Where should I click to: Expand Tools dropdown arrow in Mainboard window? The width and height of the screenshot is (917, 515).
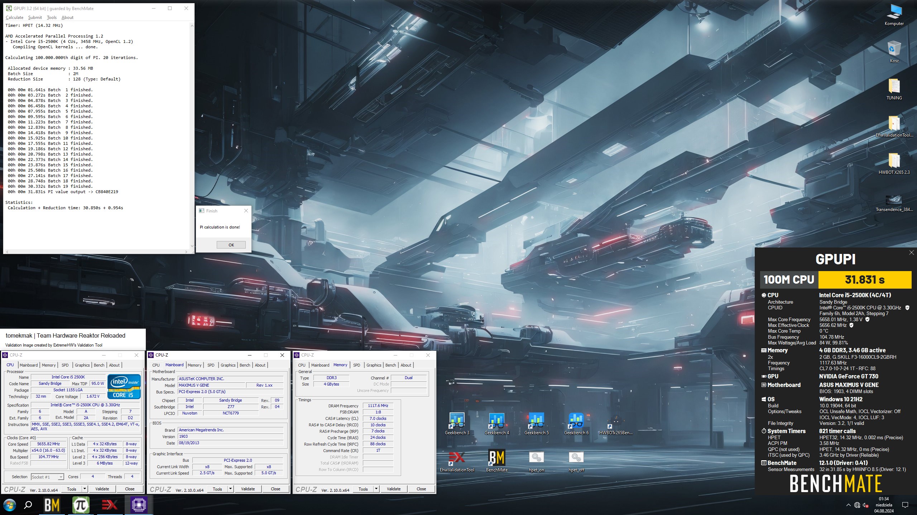(230, 489)
